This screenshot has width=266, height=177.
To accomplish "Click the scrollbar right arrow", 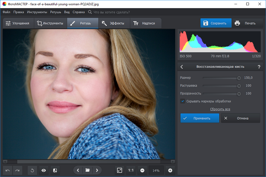I will click(x=173, y=162).
